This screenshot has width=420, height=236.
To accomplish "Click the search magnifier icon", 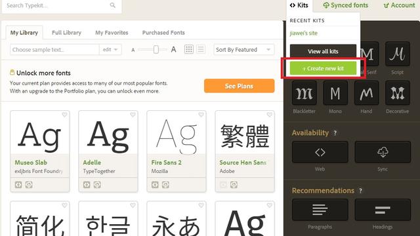I will [x=113, y=5].
